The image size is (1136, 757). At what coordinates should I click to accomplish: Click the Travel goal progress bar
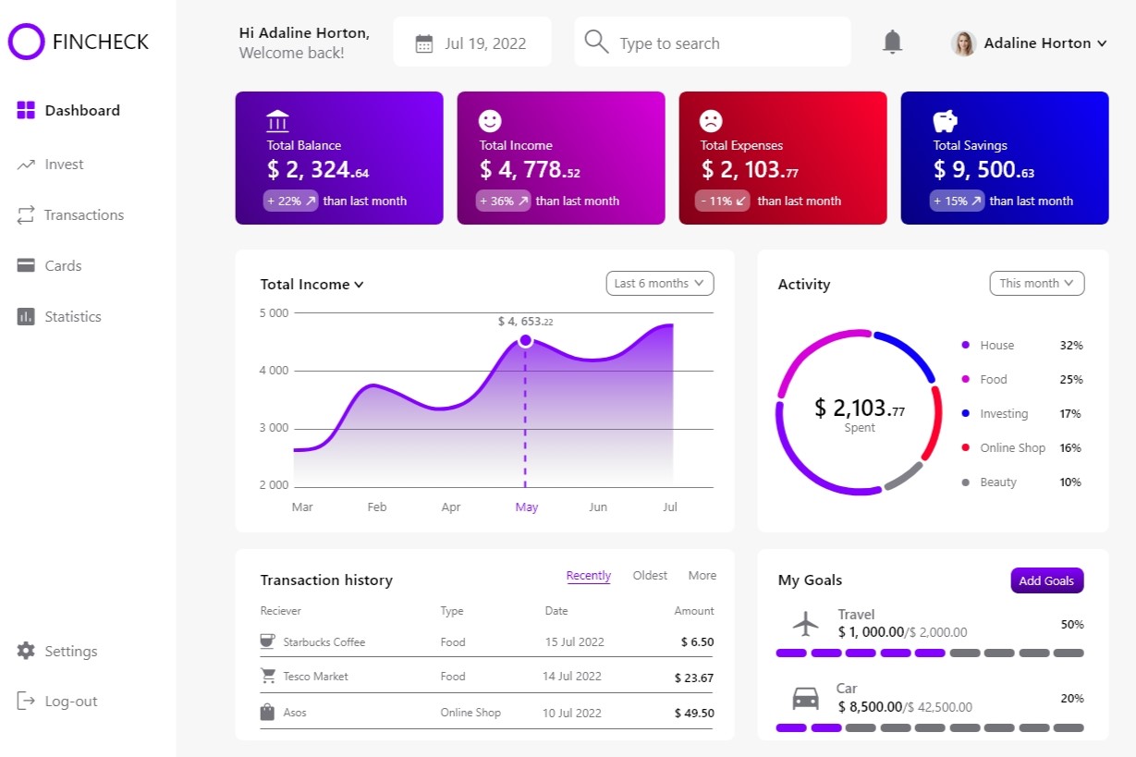pyautogui.click(x=929, y=653)
